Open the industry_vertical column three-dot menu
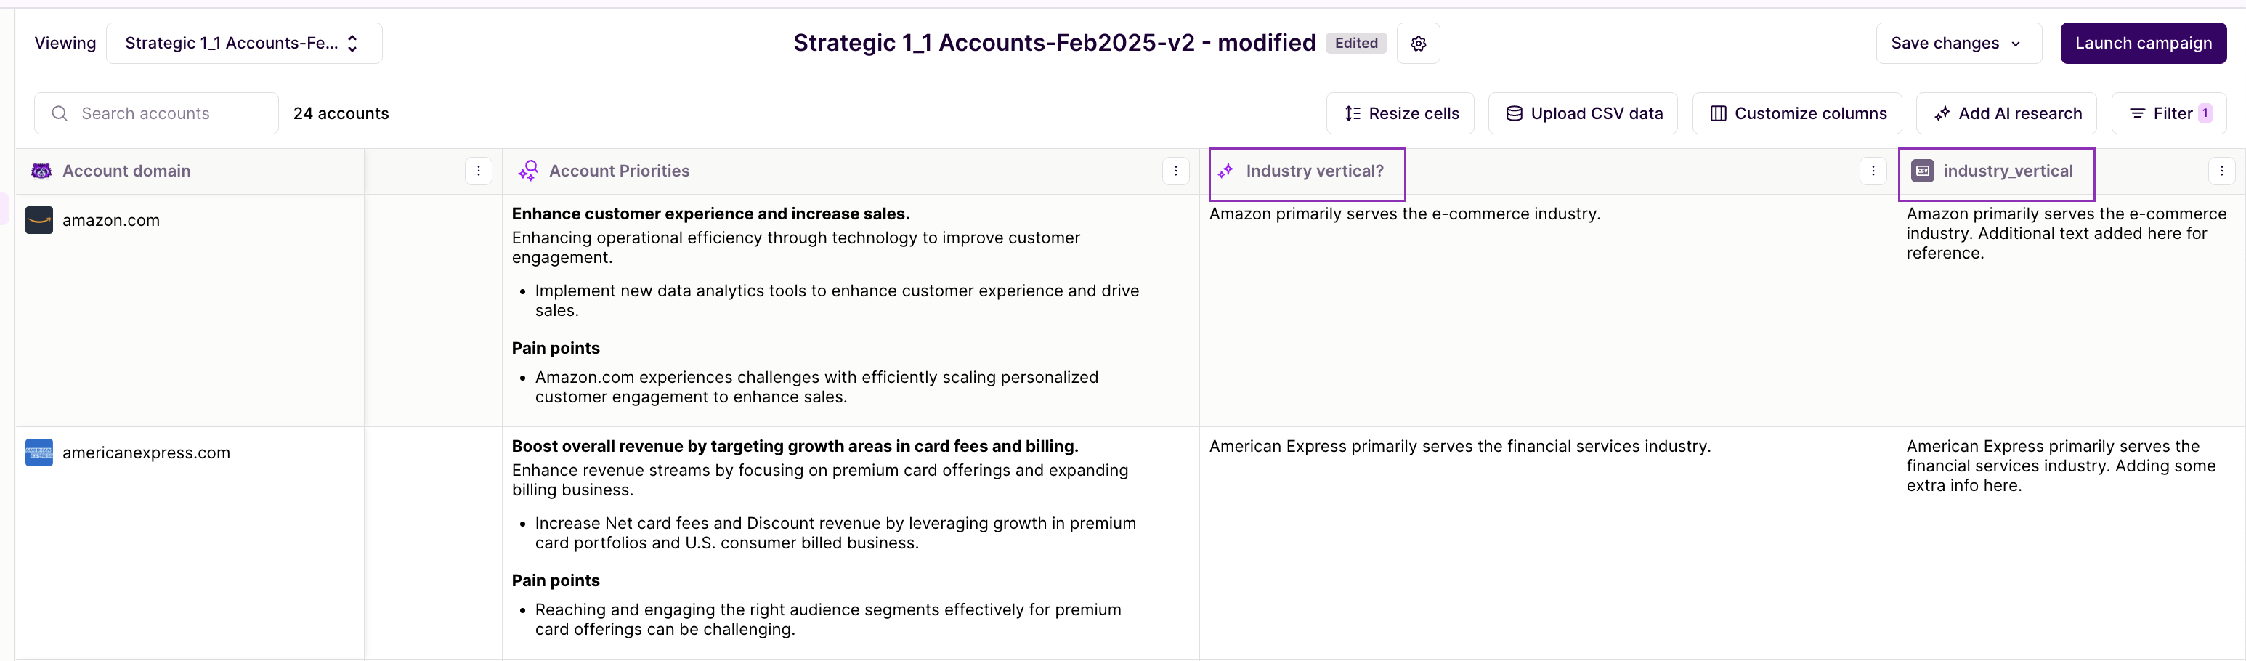 coord(2223,171)
